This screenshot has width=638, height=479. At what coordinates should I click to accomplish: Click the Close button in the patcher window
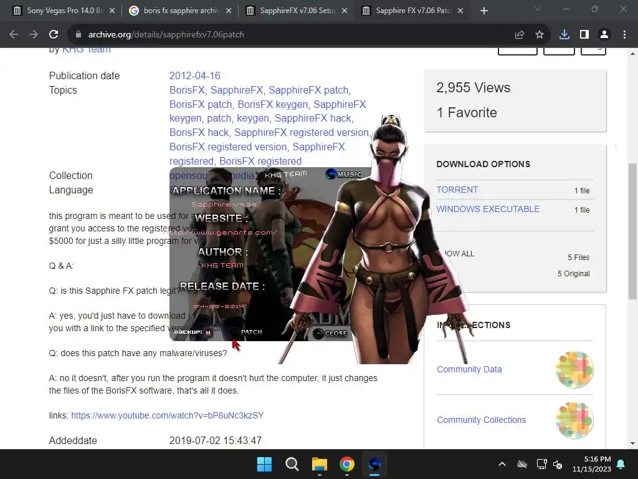[x=330, y=333]
